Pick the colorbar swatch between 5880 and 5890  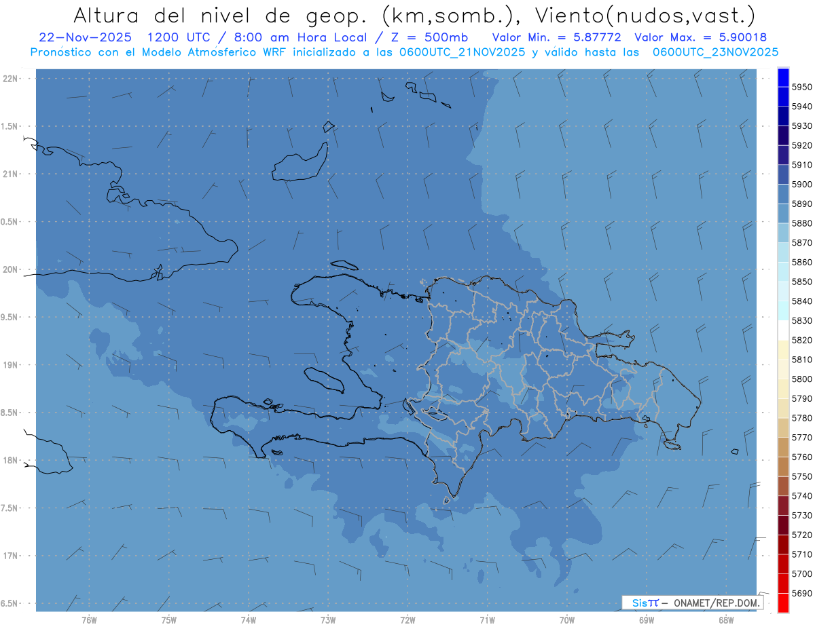pos(783,214)
